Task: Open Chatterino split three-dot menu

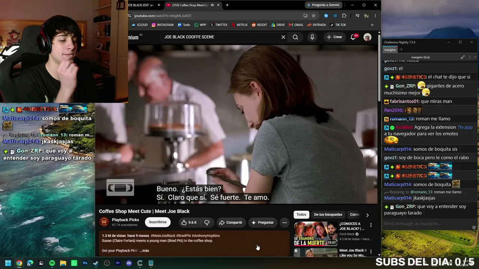Action: tap(470, 57)
